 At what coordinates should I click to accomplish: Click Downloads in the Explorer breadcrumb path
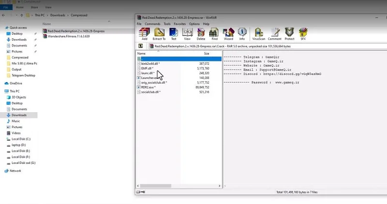tap(58, 15)
